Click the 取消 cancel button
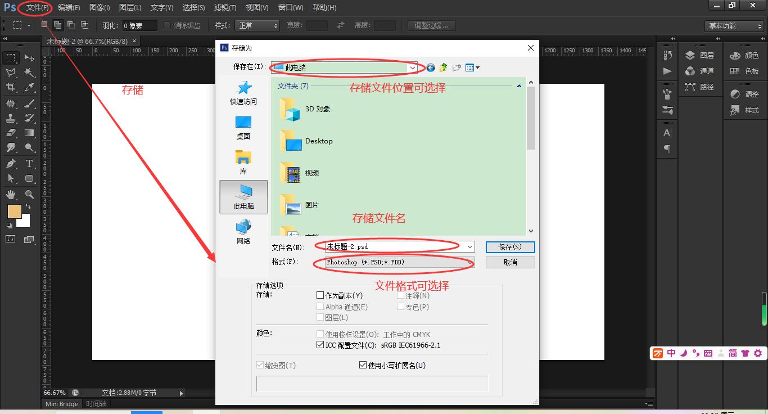 point(509,262)
